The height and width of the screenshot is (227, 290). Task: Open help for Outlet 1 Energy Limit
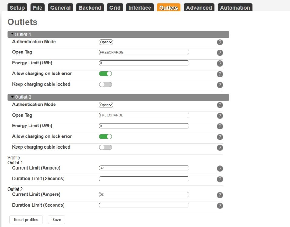[x=220, y=64]
